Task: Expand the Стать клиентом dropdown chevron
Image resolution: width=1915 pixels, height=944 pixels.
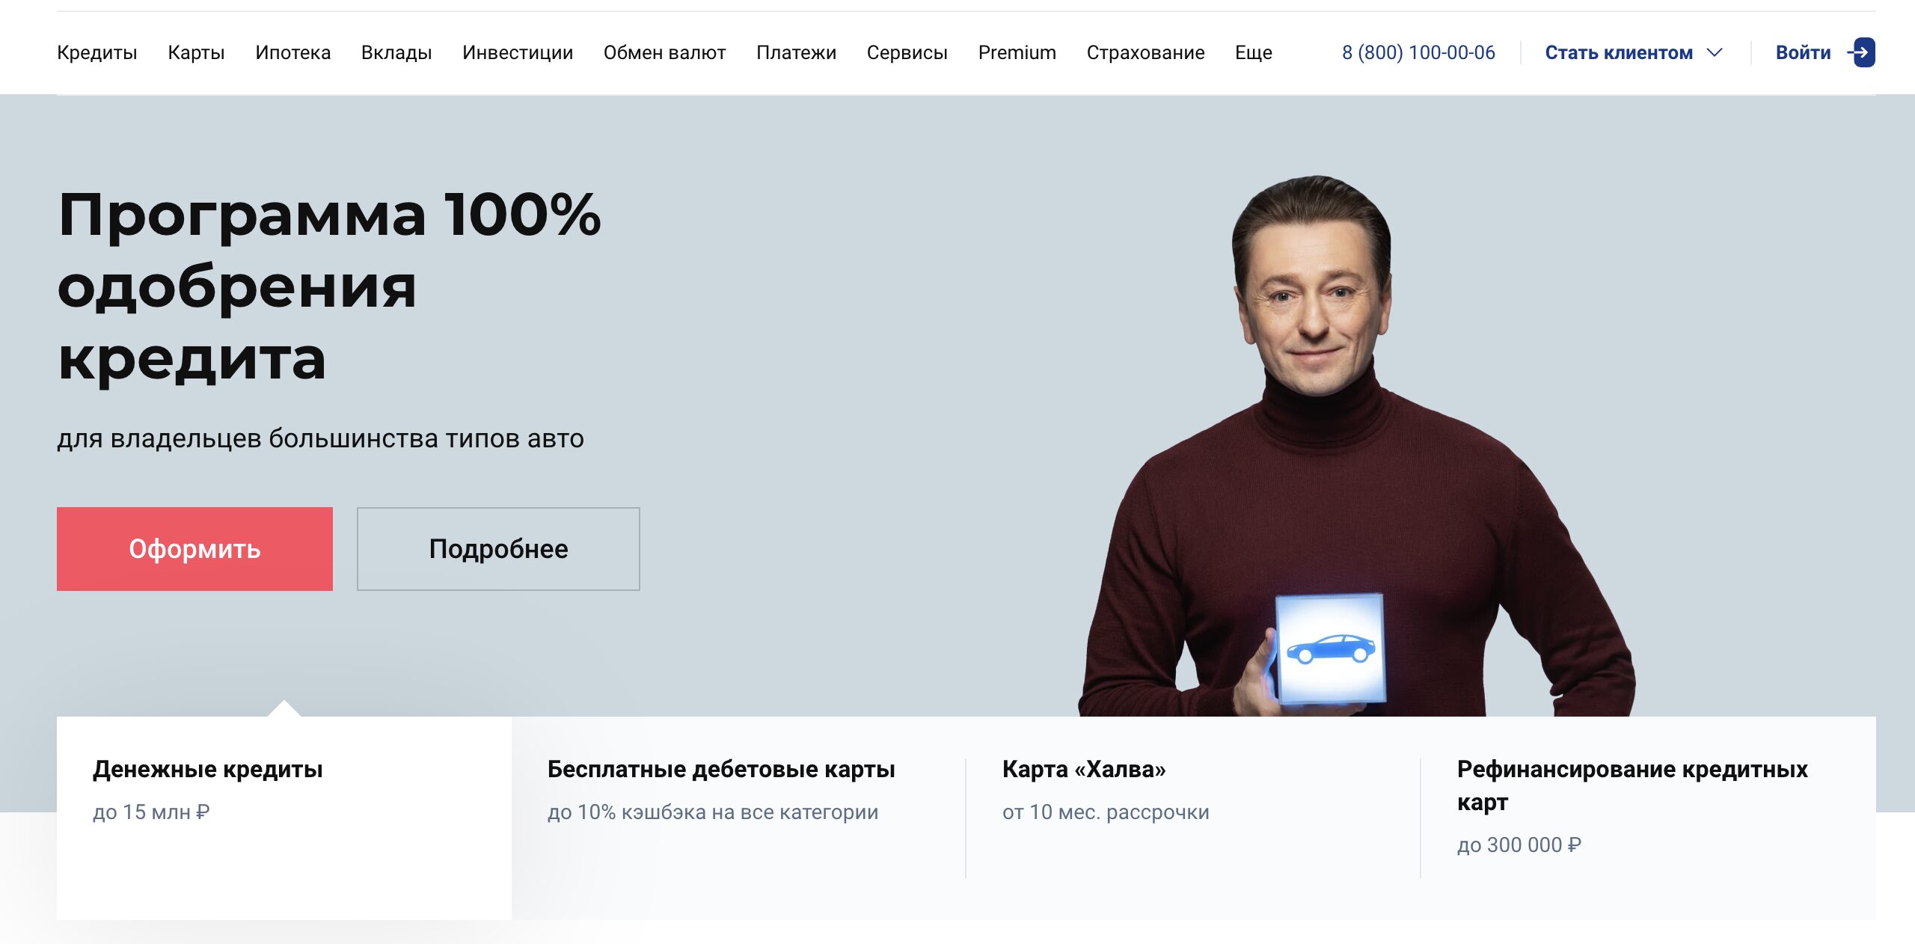Action: coord(1715,52)
